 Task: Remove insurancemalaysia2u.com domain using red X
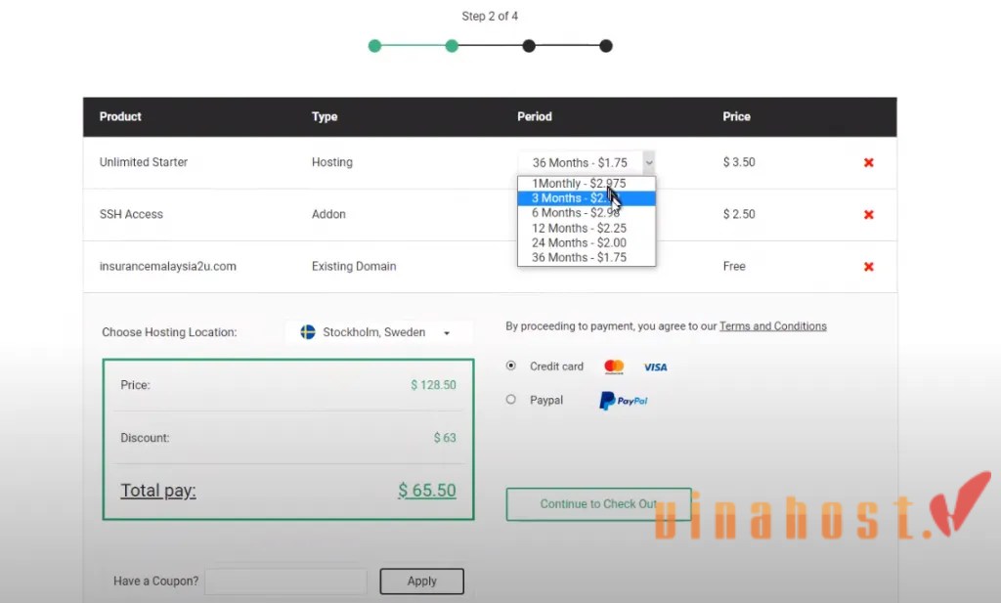point(868,267)
